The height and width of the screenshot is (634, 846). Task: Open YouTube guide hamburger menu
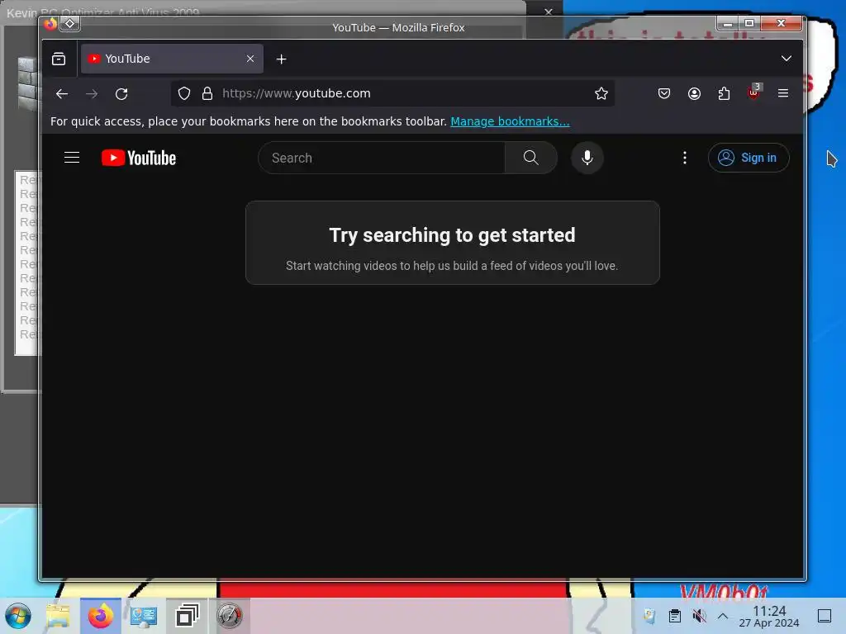pos(72,158)
